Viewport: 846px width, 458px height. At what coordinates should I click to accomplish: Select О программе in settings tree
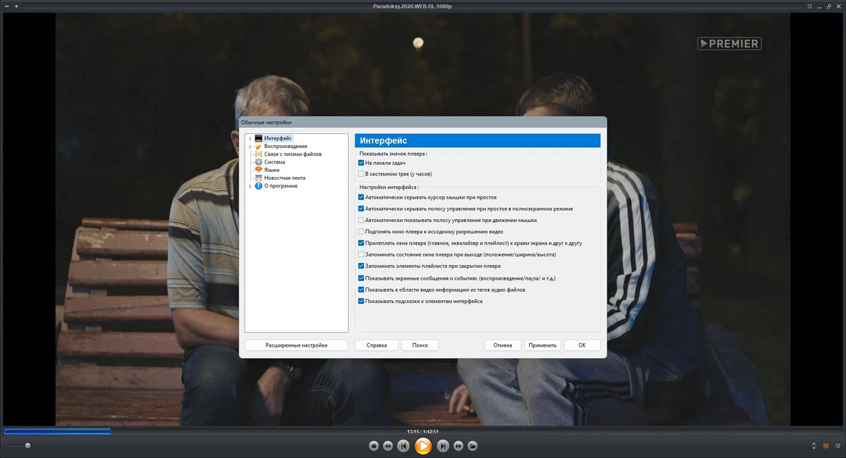[x=281, y=186]
